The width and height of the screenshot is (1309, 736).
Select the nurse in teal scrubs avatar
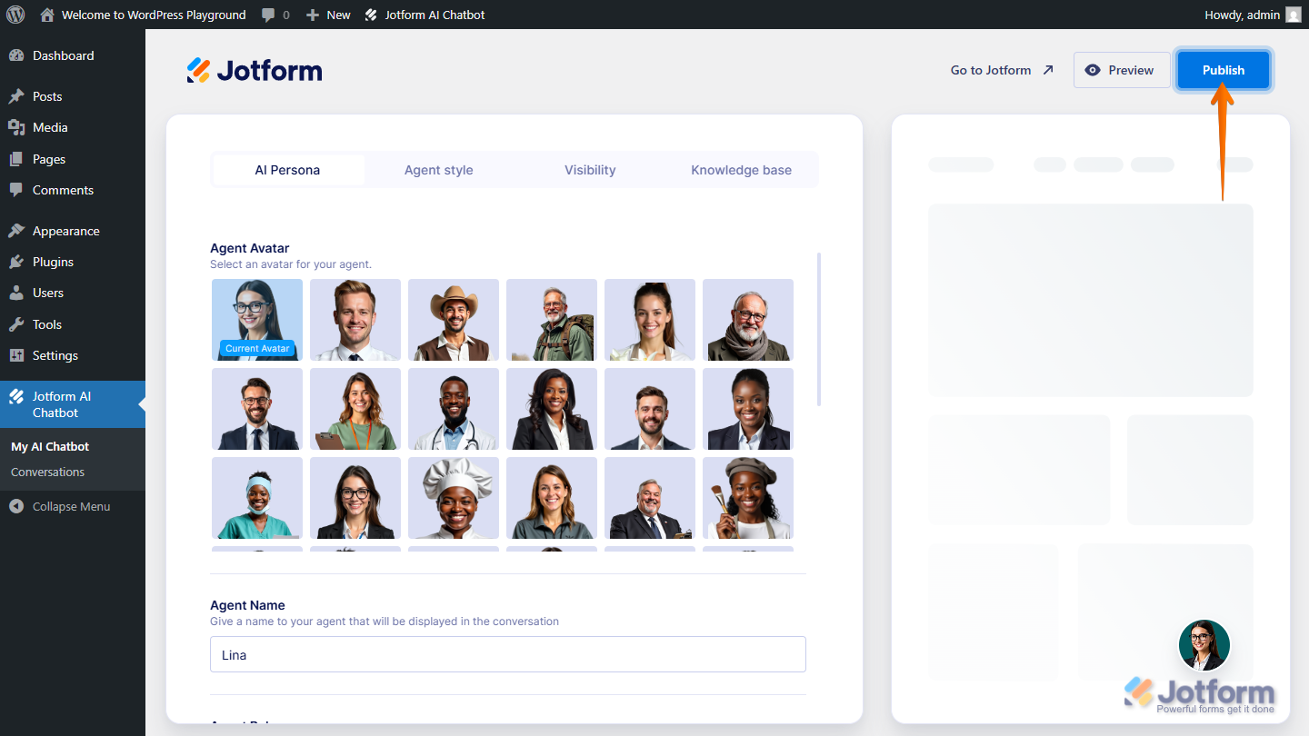(257, 498)
